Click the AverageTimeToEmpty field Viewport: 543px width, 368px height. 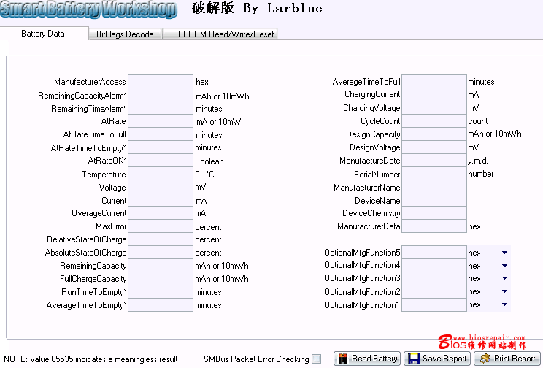tap(161, 305)
